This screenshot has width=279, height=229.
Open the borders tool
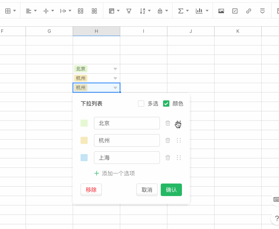coord(8,11)
